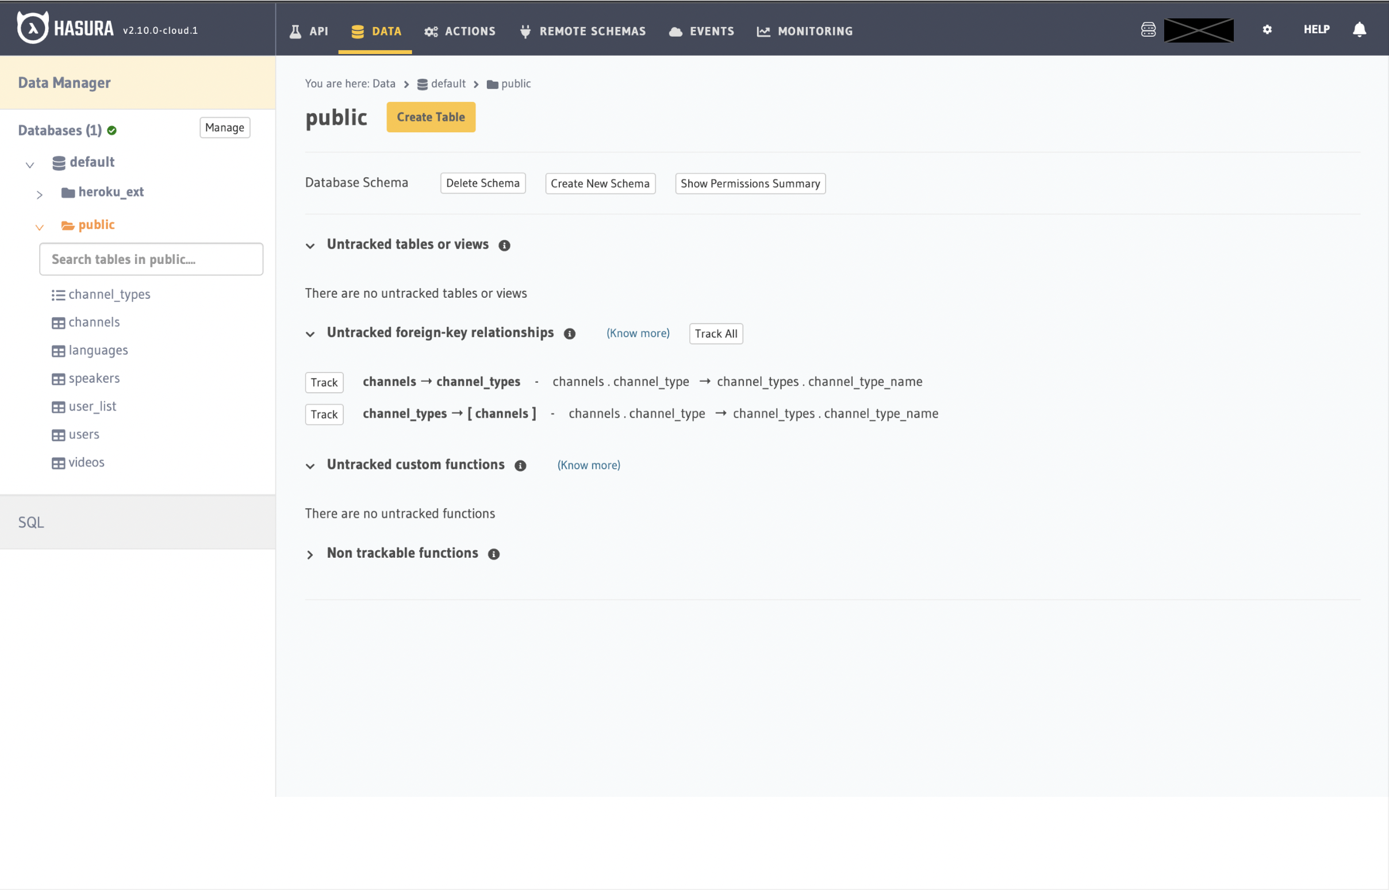The height and width of the screenshot is (890, 1389).
Task: Click the Hasura logo icon
Action: point(32,28)
